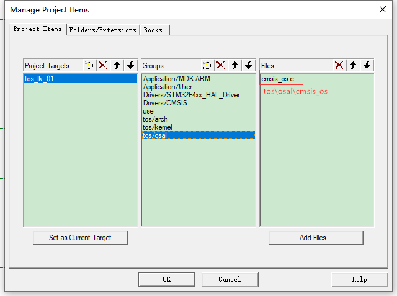Click Set as Current Target button
The image size is (397, 296).
[80, 238]
